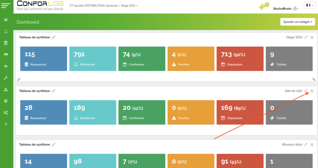This screenshot has height=168, width=318.
Task: Click the flag icon in the sidebar
Action: click(x=6, y=55)
